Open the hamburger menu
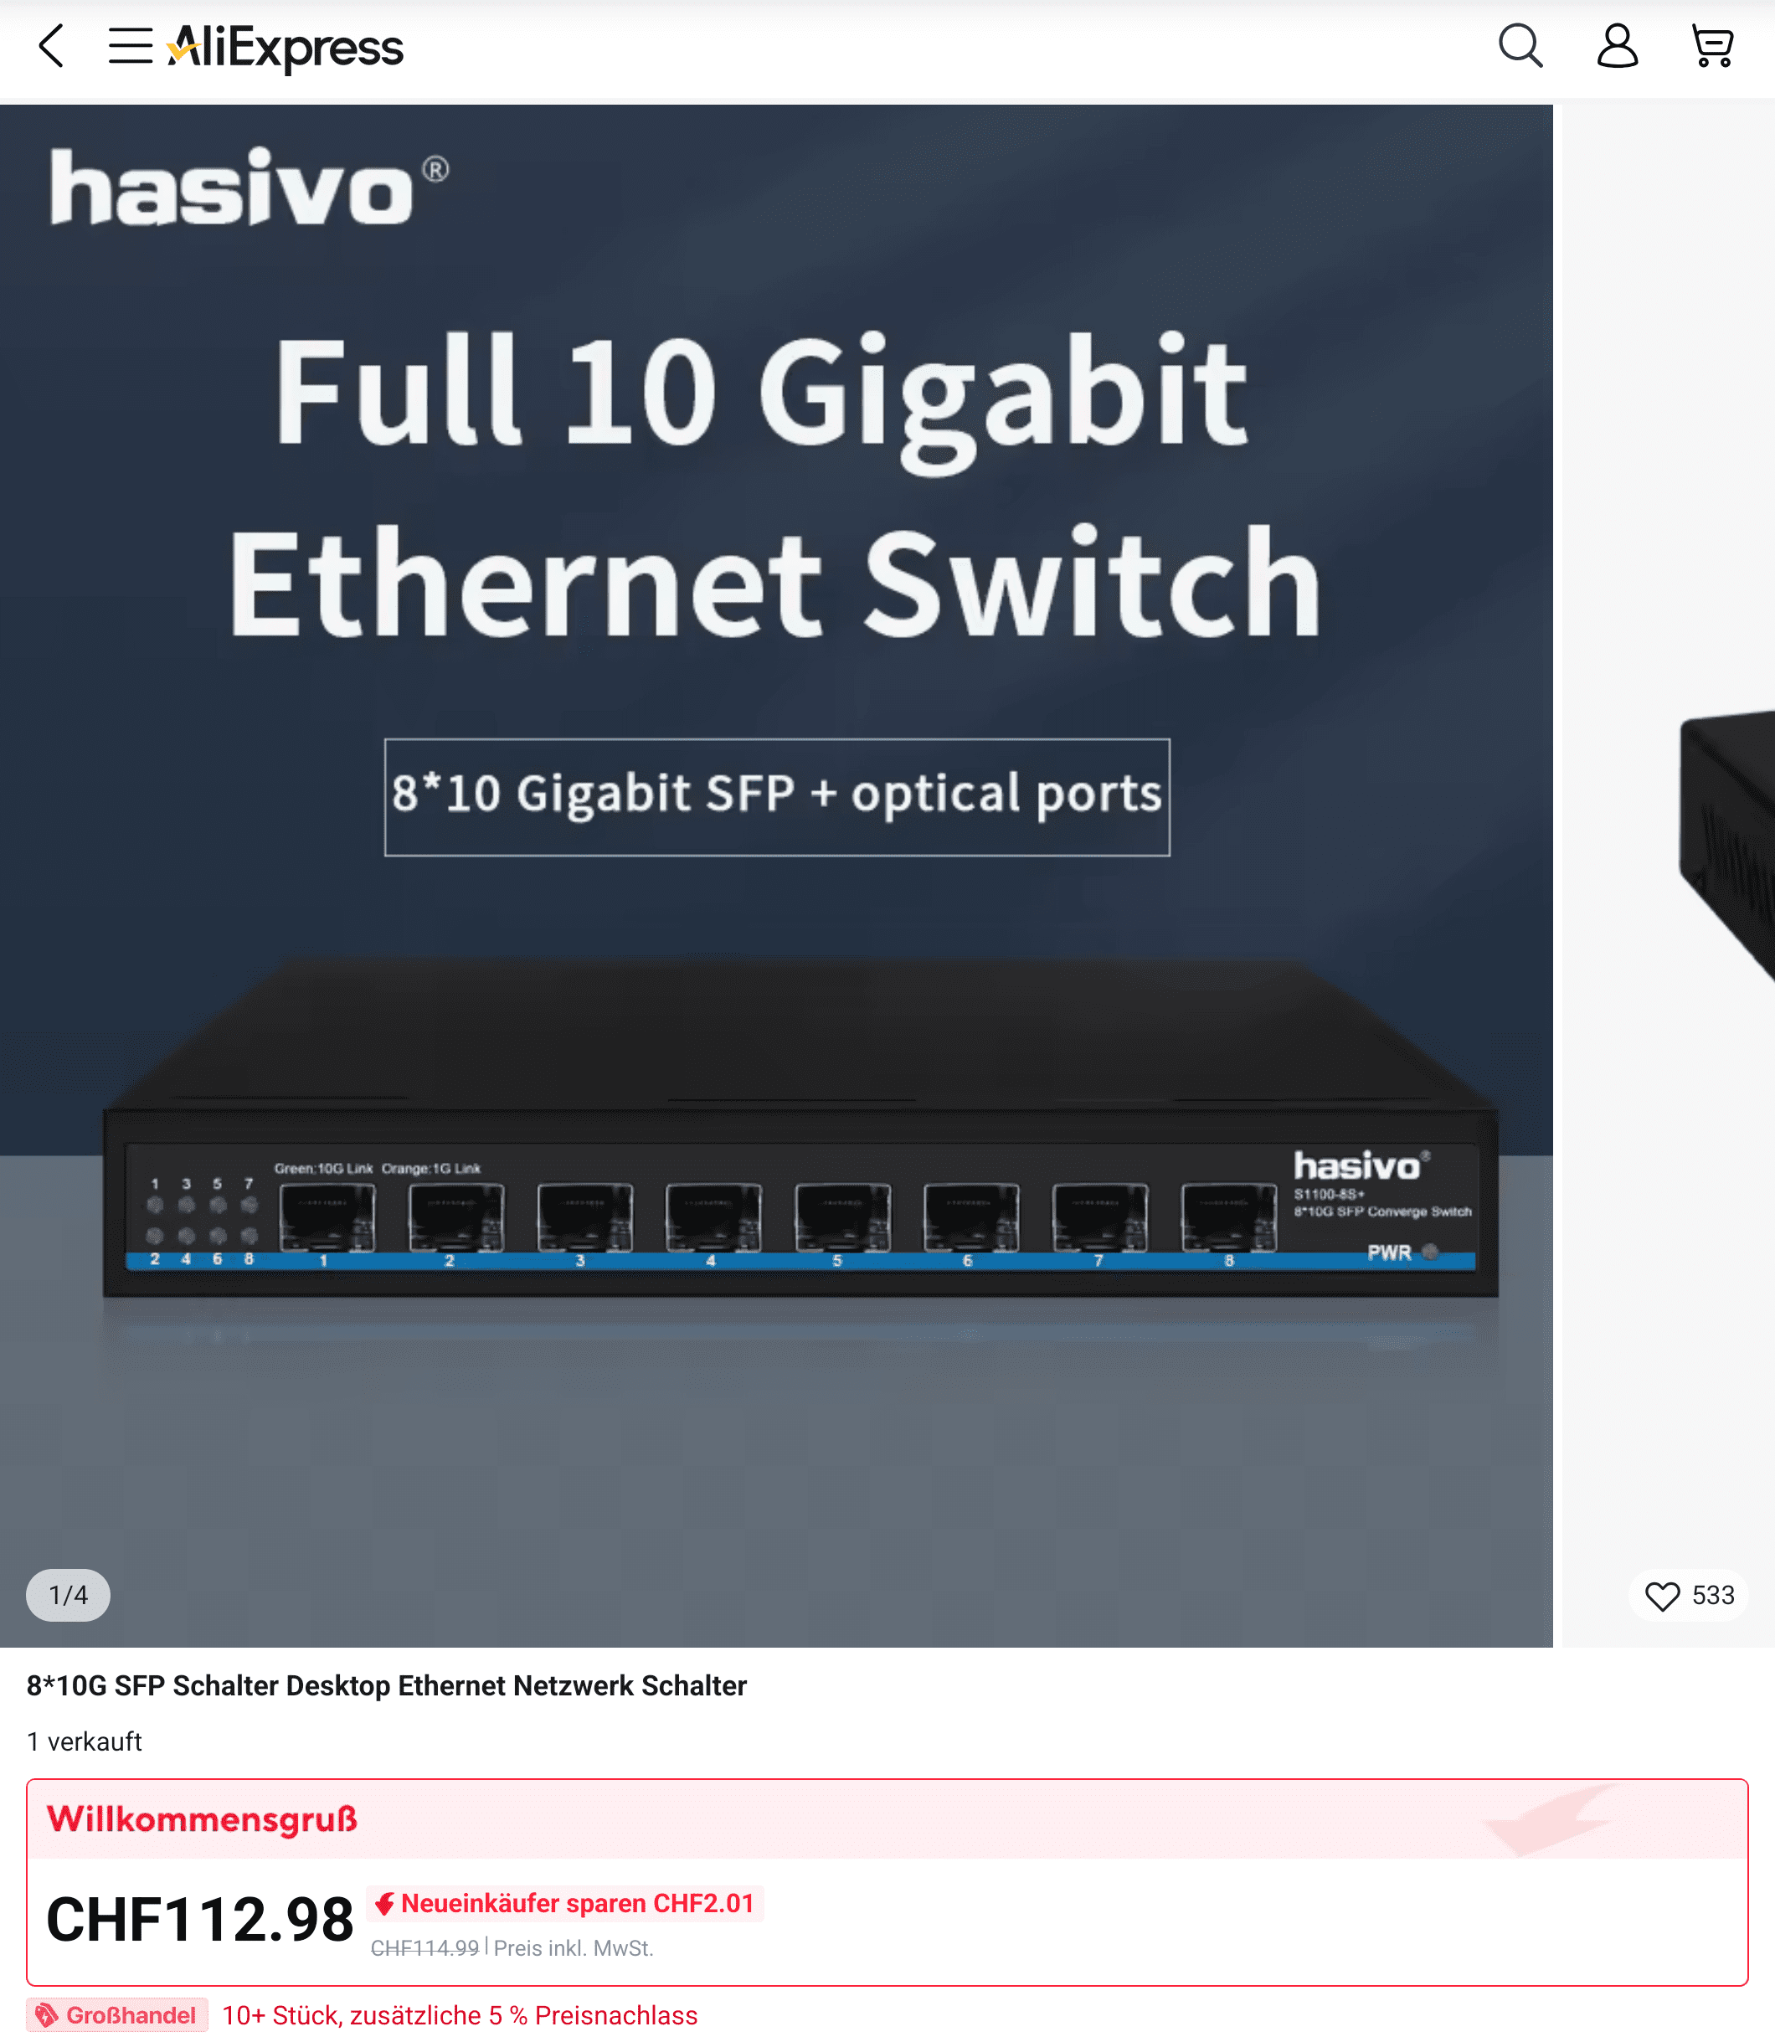The width and height of the screenshot is (1775, 2042). (130, 47)
